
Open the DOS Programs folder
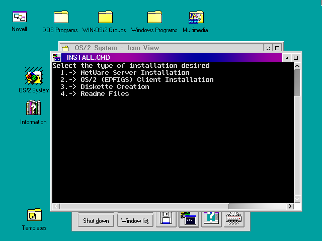pyautogui.click(x=61, y=17)
